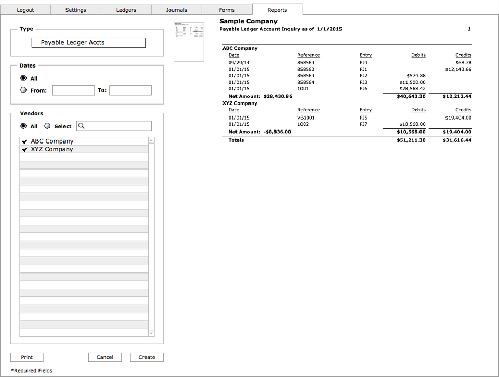
Task: Click the Totals debit $51,211.30
Action: click(x=411, y=140)
